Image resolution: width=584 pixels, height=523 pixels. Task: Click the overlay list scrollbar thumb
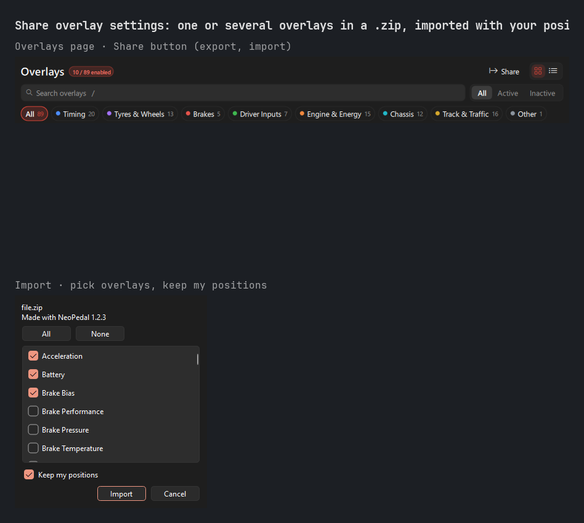point(197,359)
